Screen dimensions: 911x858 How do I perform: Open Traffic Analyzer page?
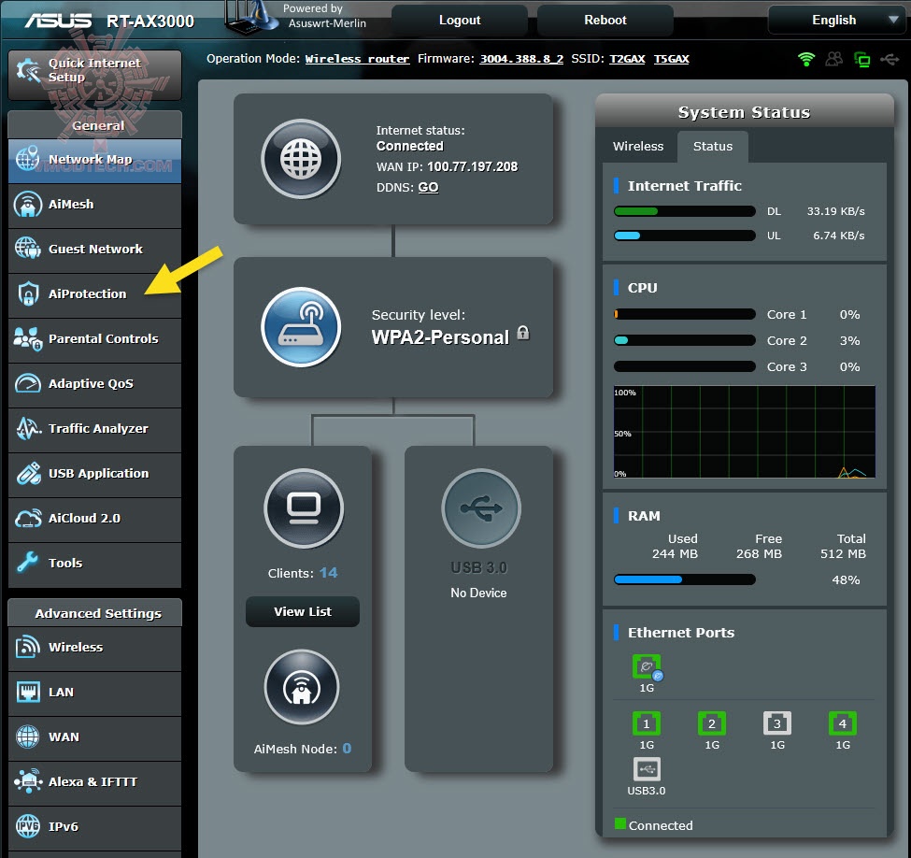94,429
